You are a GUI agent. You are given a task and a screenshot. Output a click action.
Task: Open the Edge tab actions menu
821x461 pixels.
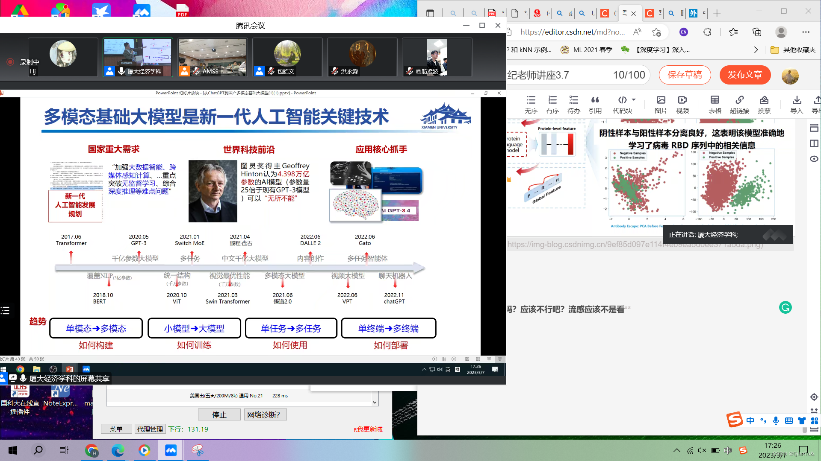click(x=430, y=13)
